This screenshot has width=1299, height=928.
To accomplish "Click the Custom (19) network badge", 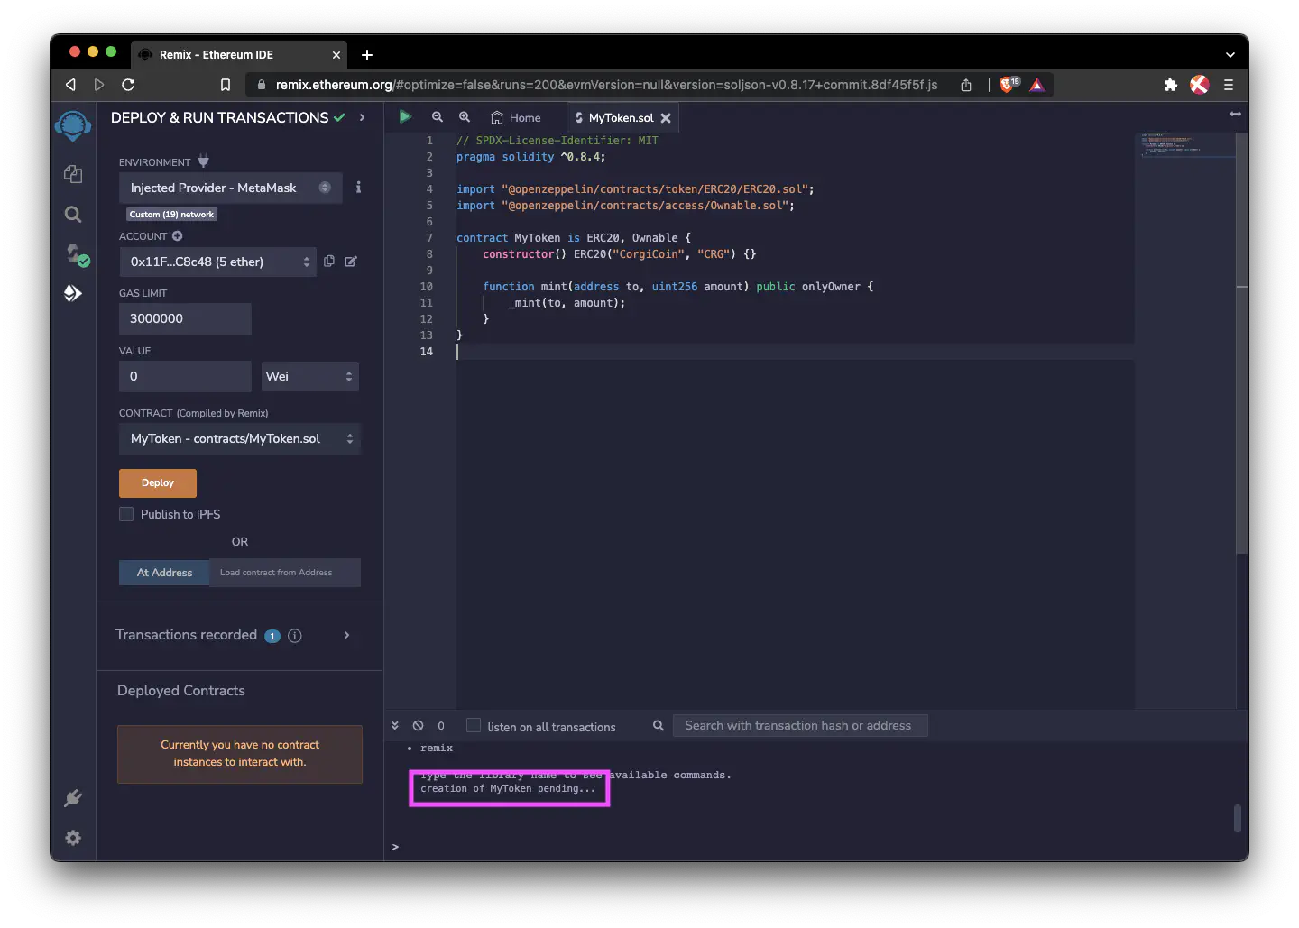I will click(x=171, y=215).
